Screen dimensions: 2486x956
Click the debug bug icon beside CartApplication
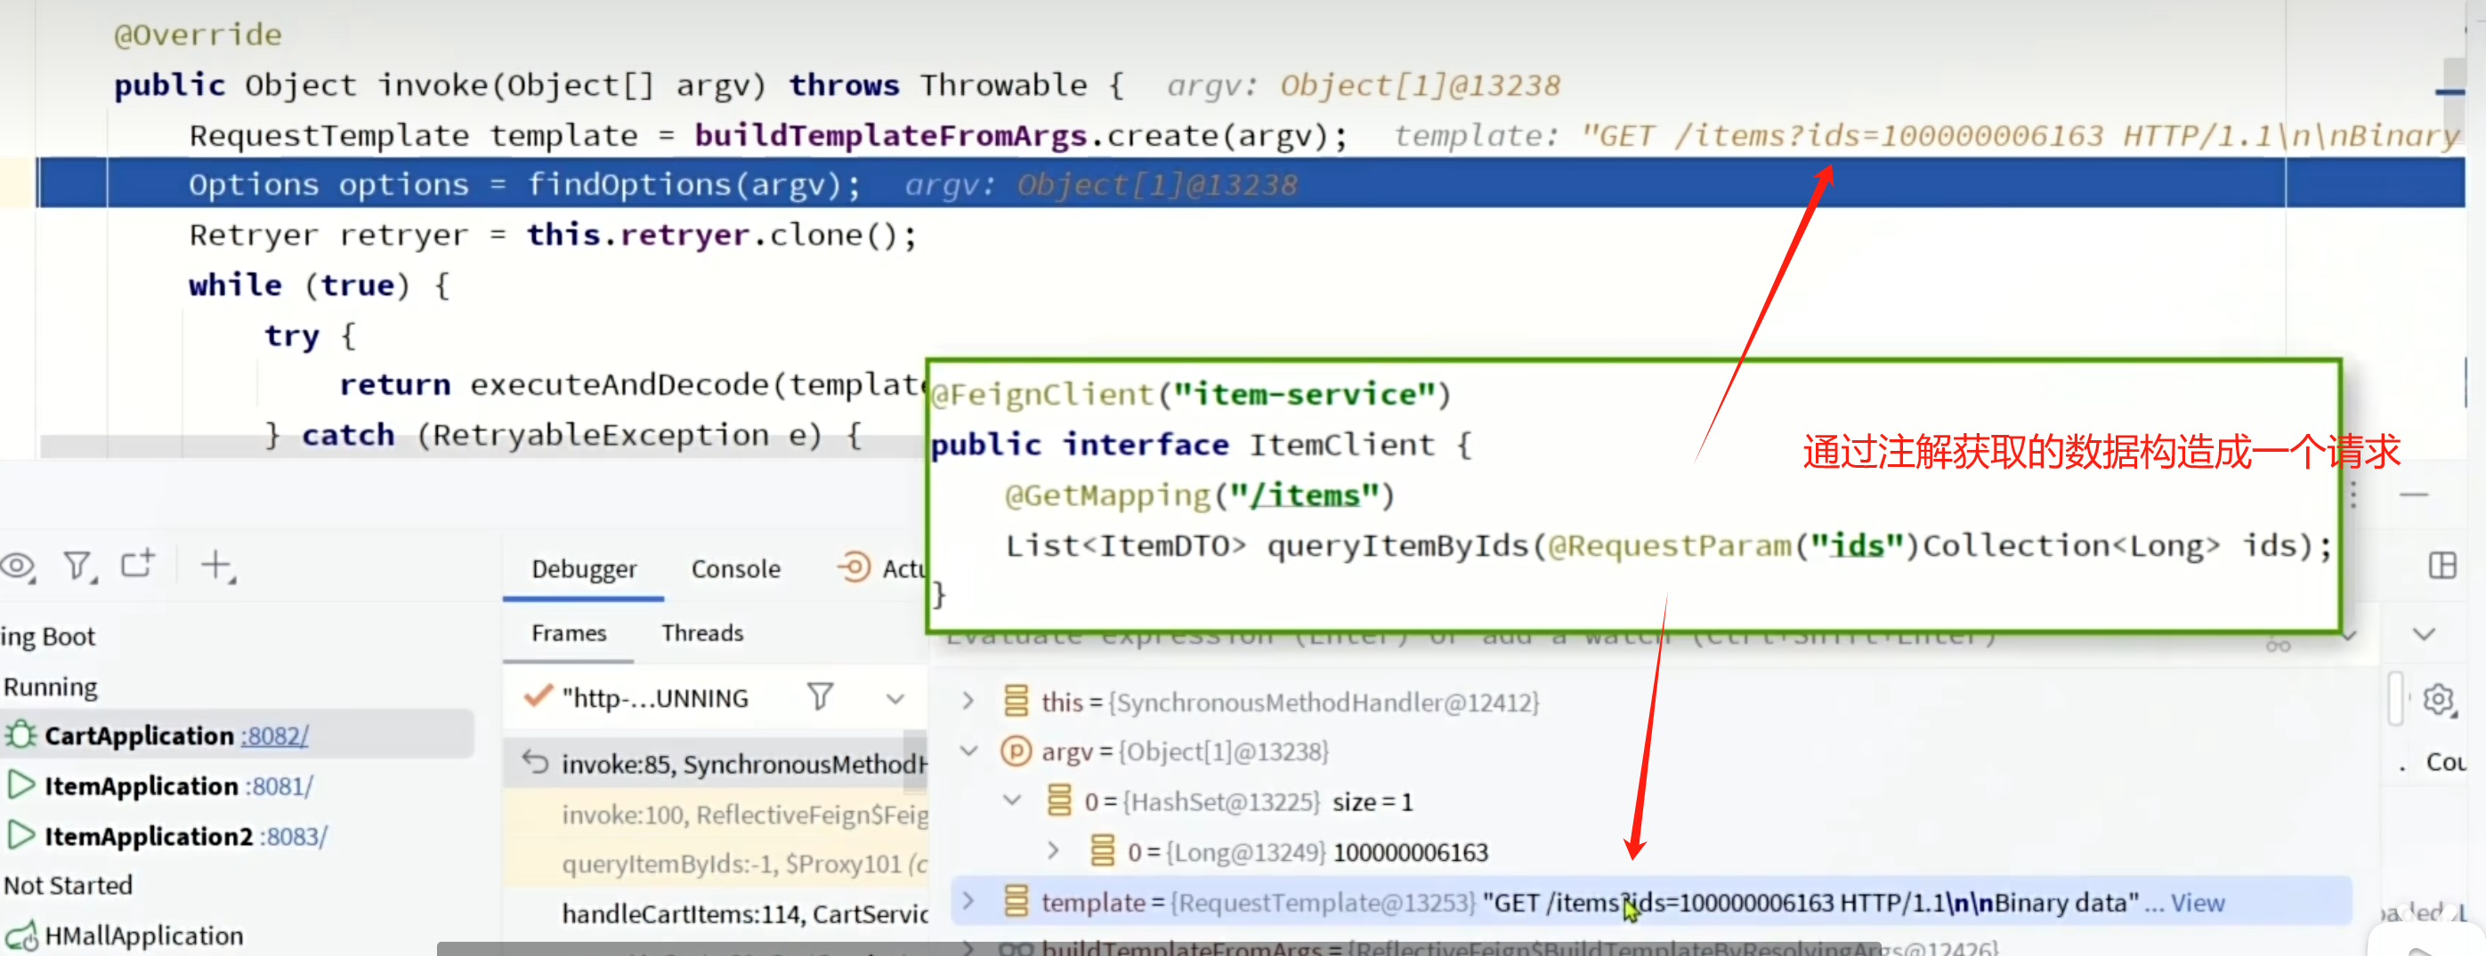20,735
